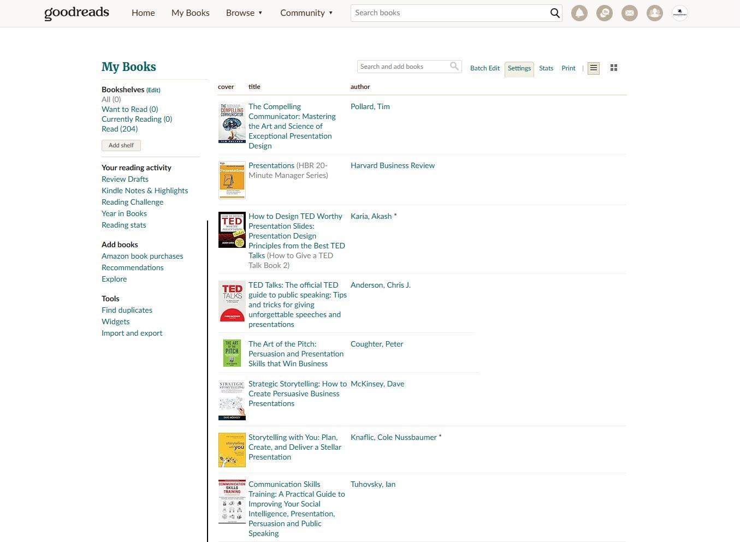Click the Add shelf button
This screenshot has height=542, width=740.
pos(121,145)
